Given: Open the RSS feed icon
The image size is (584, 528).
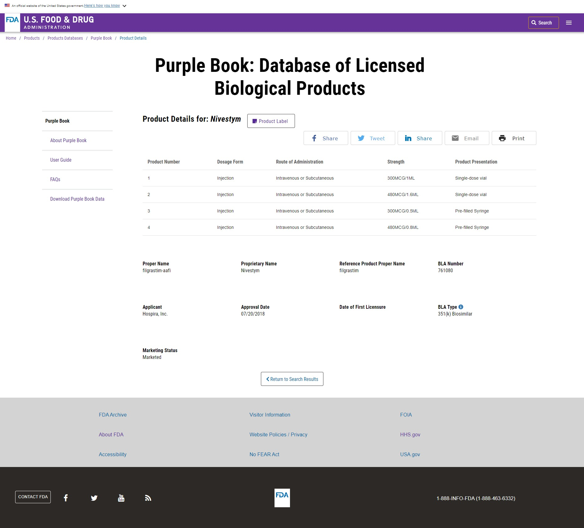Looking at the screenshot, I should coord(148,498).
